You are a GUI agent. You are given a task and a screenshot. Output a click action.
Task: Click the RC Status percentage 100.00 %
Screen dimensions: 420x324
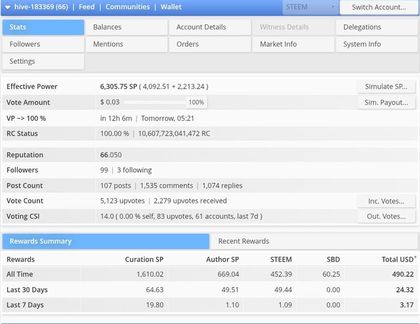pos(115,134)
